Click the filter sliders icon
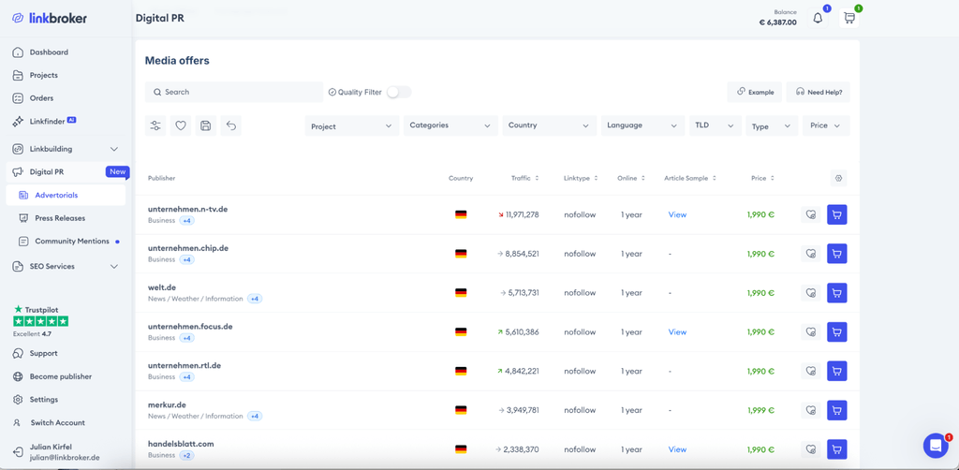959x470 pixels. point(156,125)
